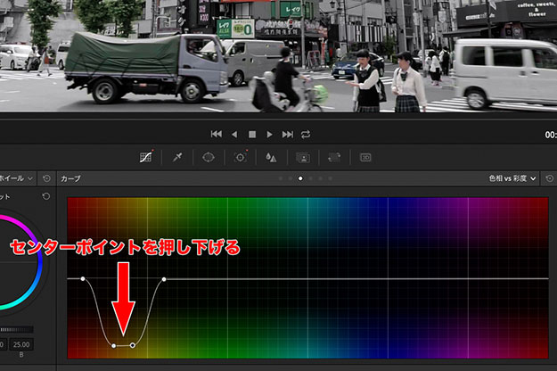Skip to the last frame
The width and height of the screenshot is (557, 371).
pyautogui.click(x=288, y=134)
